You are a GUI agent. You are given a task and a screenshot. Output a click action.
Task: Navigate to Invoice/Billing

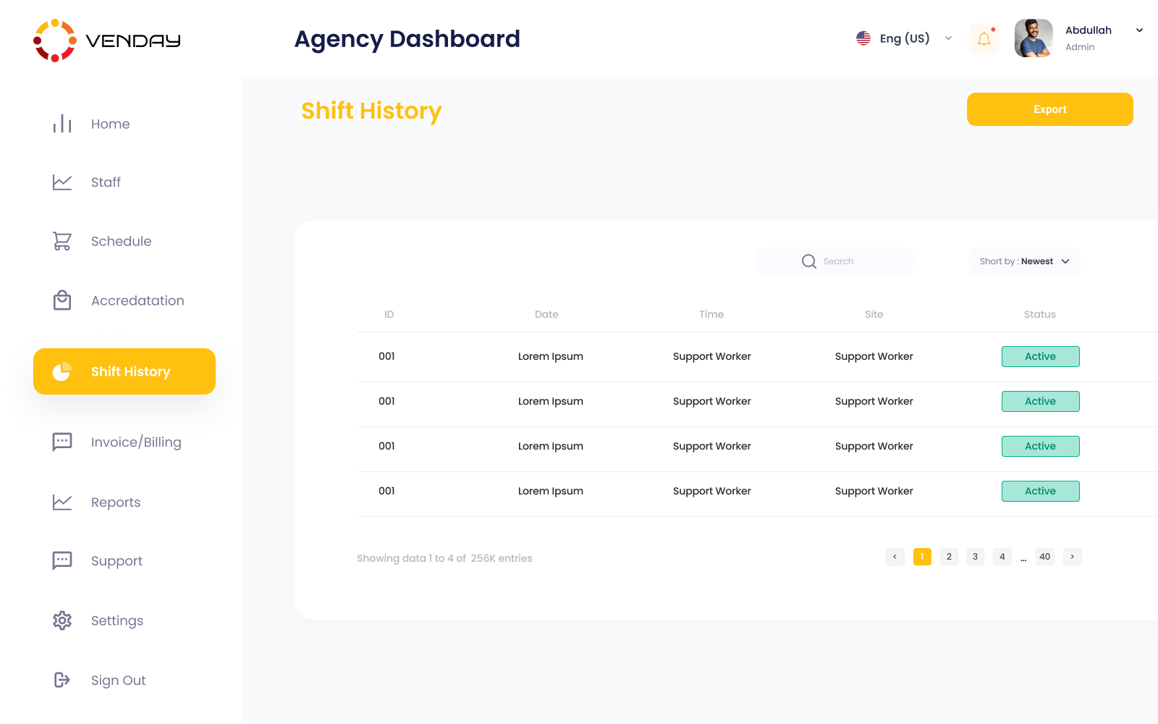(136, 442)
